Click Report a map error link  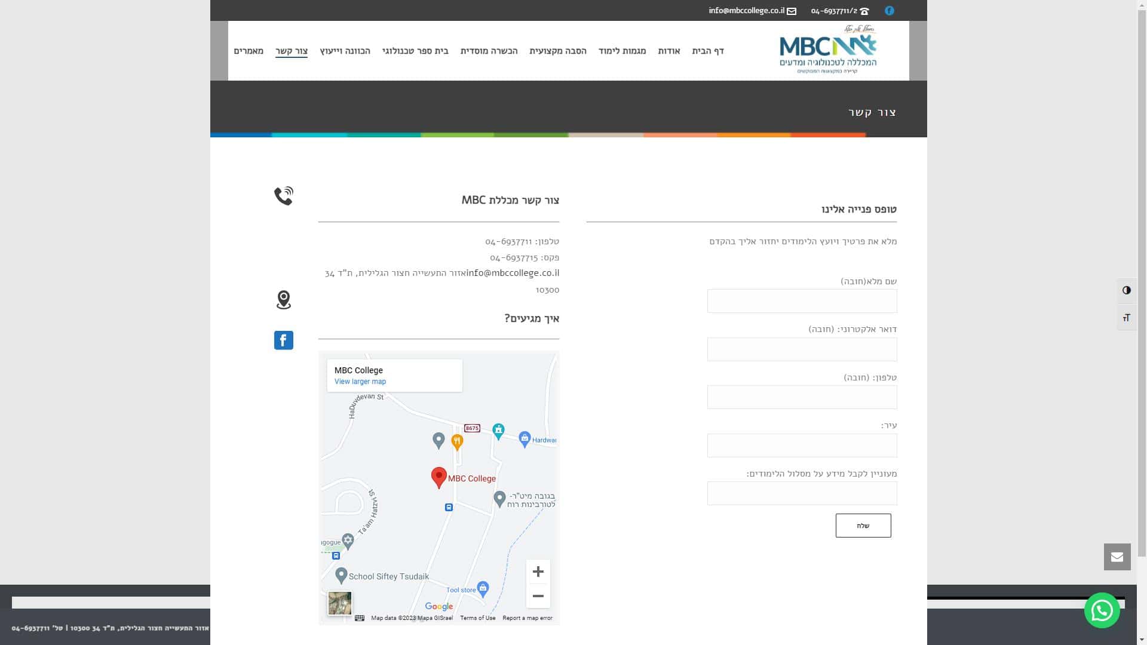(x=528, y=618)
